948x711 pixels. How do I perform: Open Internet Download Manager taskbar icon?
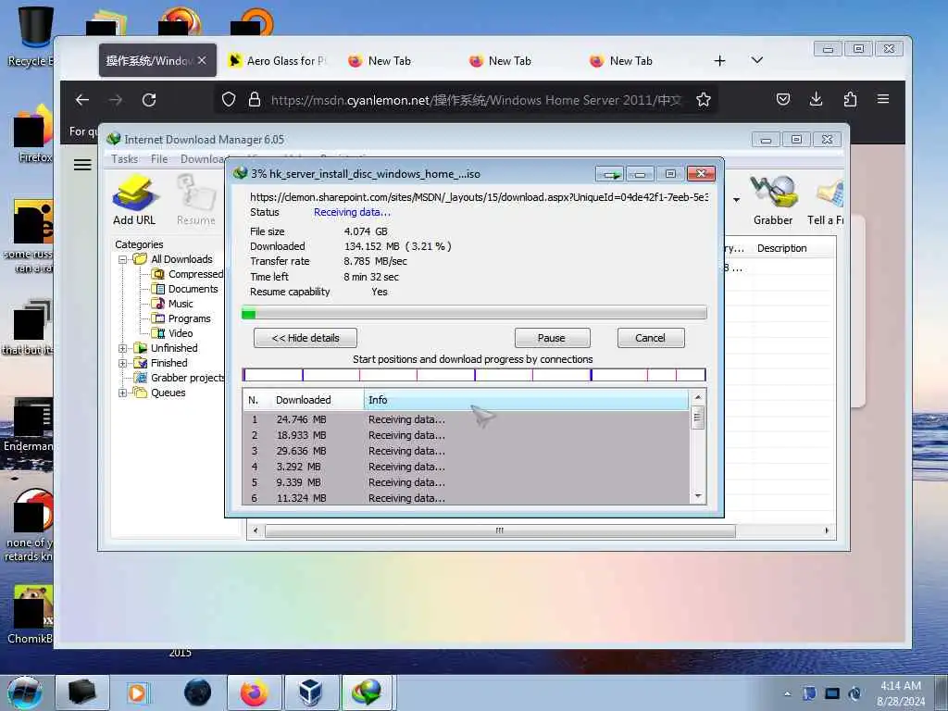point(367,692)
